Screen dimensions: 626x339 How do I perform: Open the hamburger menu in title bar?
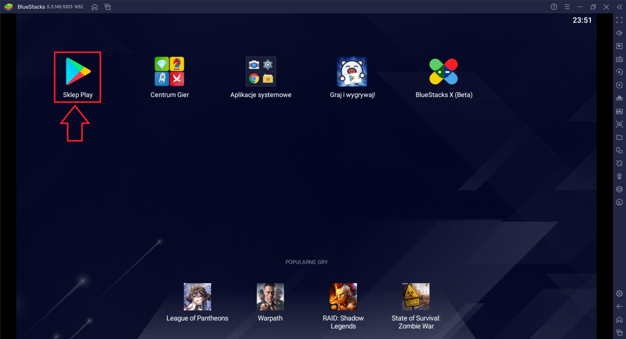[567, 7]
